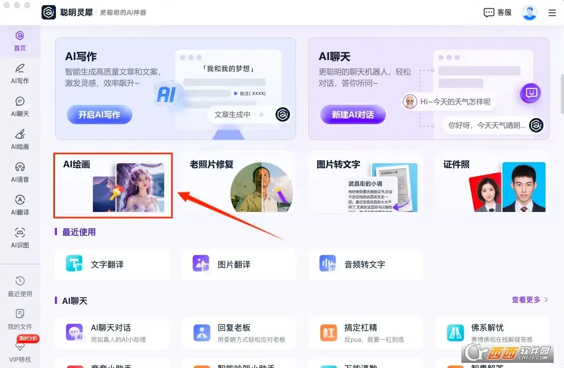Open the 图片翻译 tool

tap(239, 264)
